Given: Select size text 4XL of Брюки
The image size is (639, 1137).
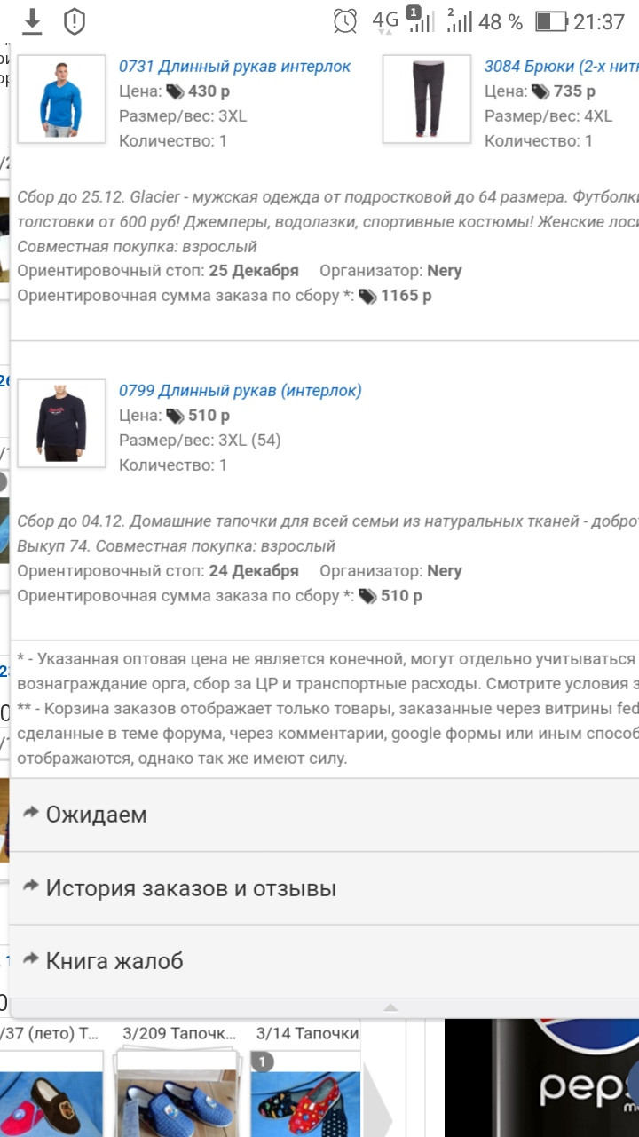Looking at the screenshot, I should [x=597, y=116].
